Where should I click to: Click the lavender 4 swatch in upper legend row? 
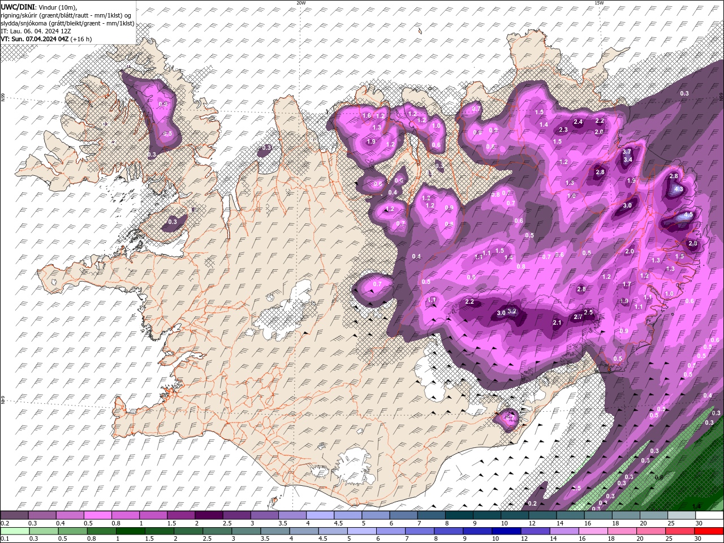coord(319,515)
